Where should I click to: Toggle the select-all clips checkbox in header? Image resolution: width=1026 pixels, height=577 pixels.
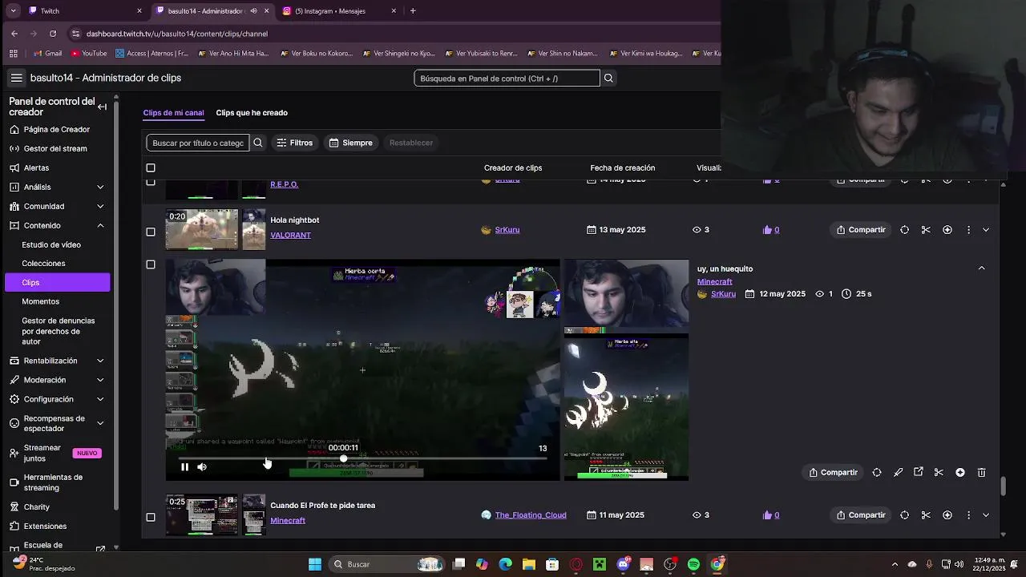151,168
